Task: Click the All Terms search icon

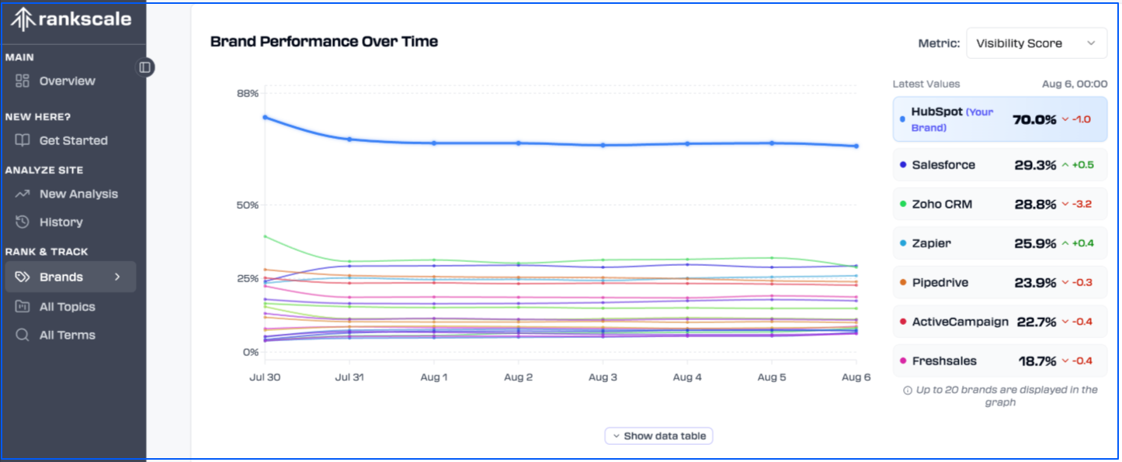Action: 23,335
